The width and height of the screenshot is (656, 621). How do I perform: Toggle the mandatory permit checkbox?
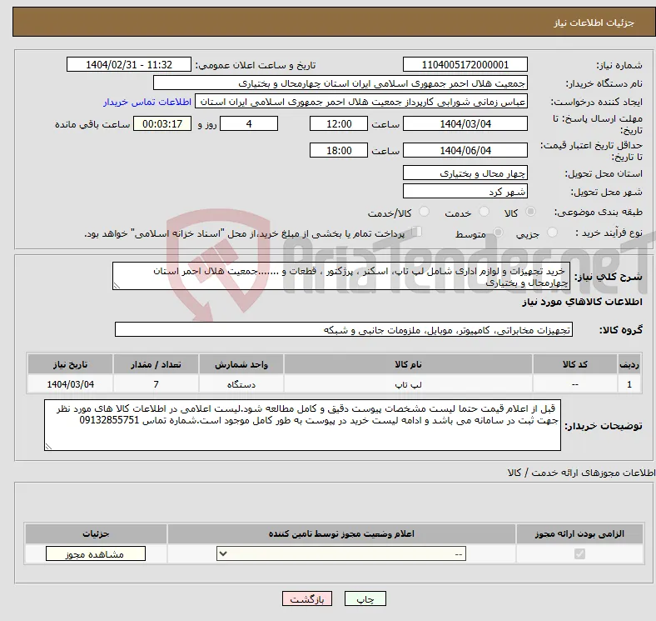pyautogui.click(x=579, y=554)
